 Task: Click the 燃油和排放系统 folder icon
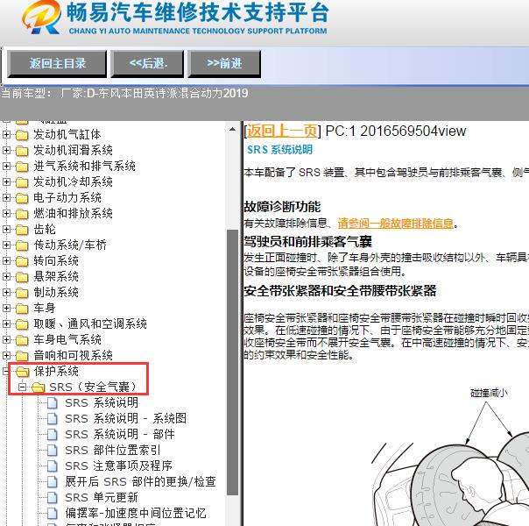pos(22,214)
